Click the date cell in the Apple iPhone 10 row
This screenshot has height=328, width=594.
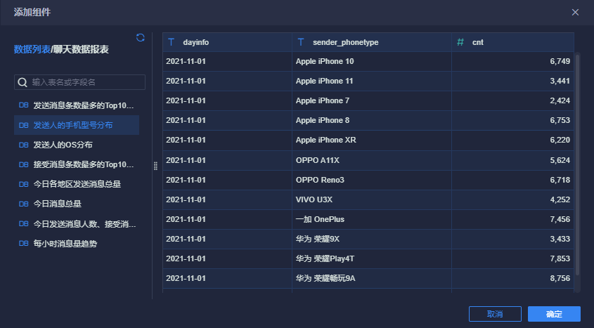click(227, 61)
